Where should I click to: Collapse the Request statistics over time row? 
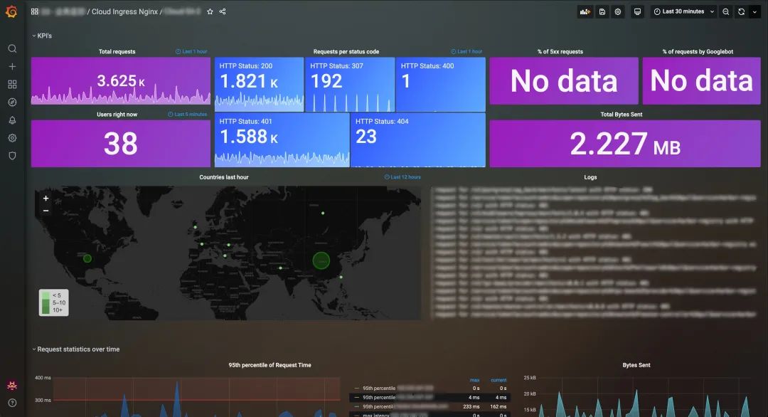click(76, 349)
